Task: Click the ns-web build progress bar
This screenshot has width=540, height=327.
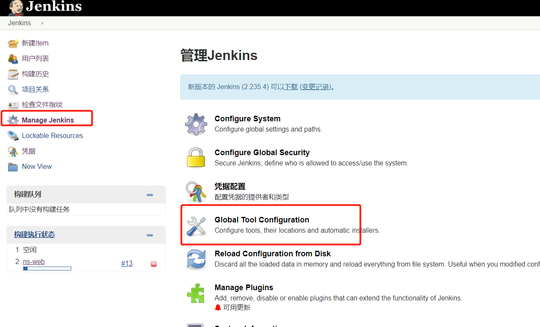Action: 47,269
